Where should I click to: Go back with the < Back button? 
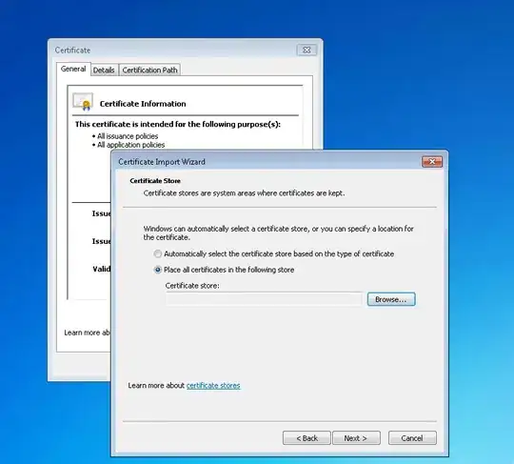306,438
